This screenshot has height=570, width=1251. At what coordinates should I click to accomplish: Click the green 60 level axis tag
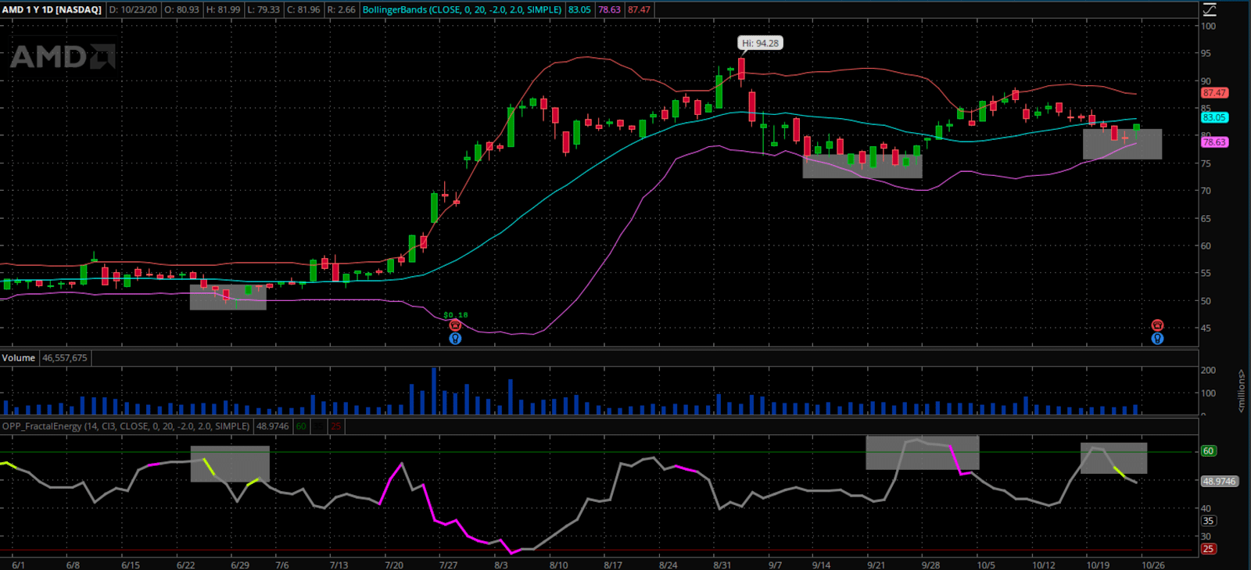(1208, 451)
